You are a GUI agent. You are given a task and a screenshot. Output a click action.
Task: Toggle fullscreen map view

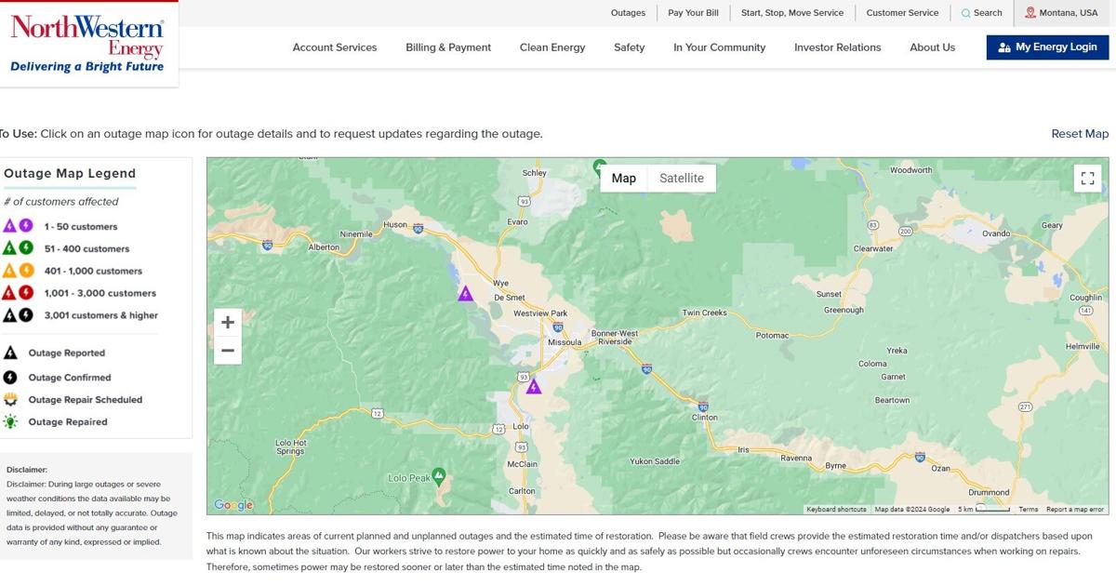[1087, 179]
